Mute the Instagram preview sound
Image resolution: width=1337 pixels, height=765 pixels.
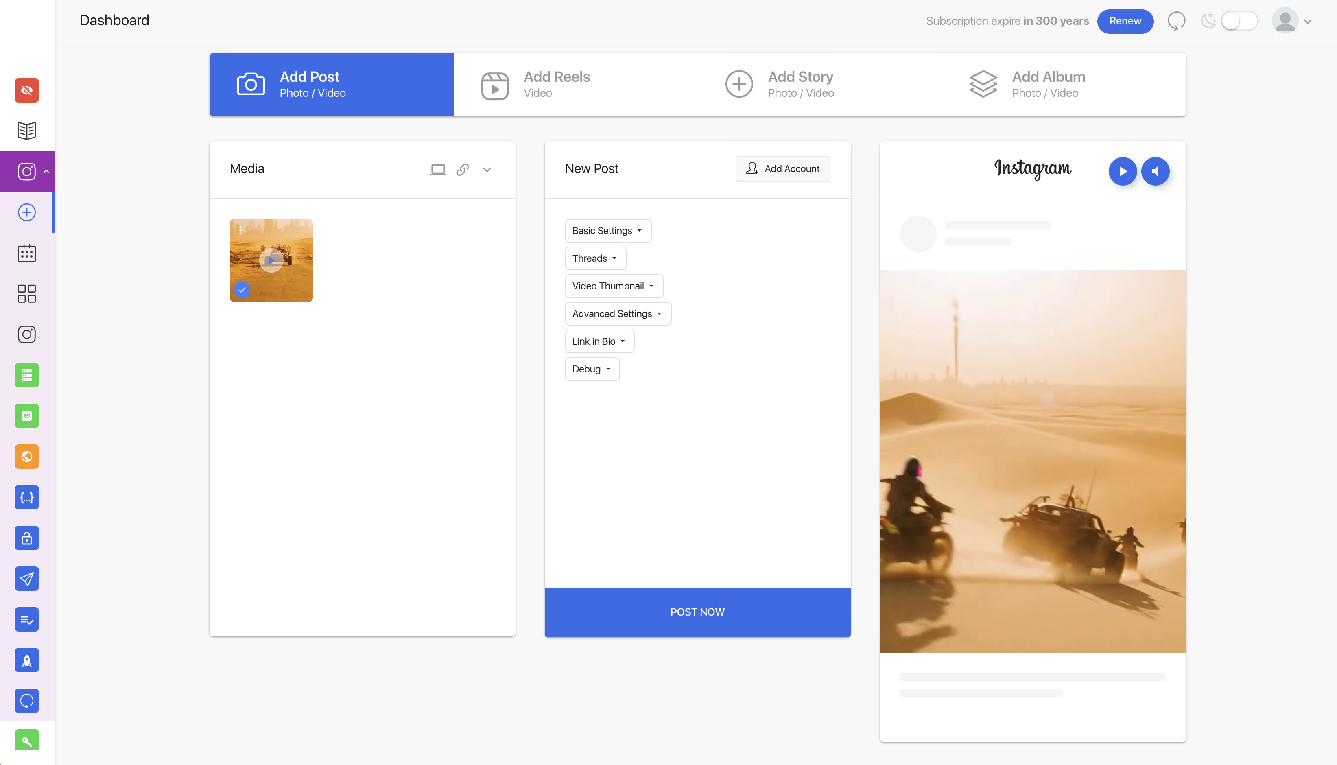coord(1155,171)
